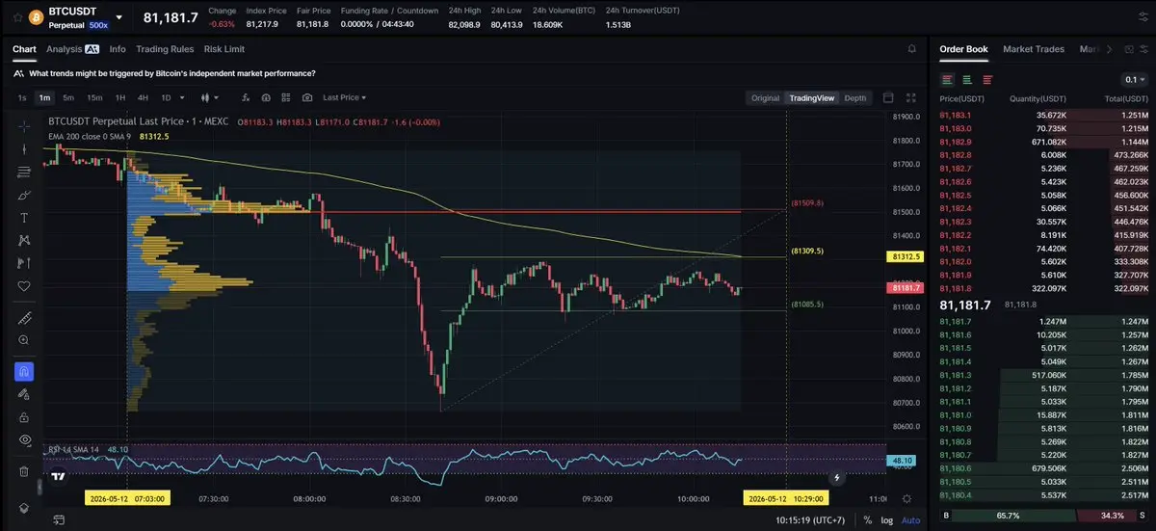The height and width of the screenshot is (531, 1156).
Task: Open the time axis settings gear
Action: [x=906, y=498]
